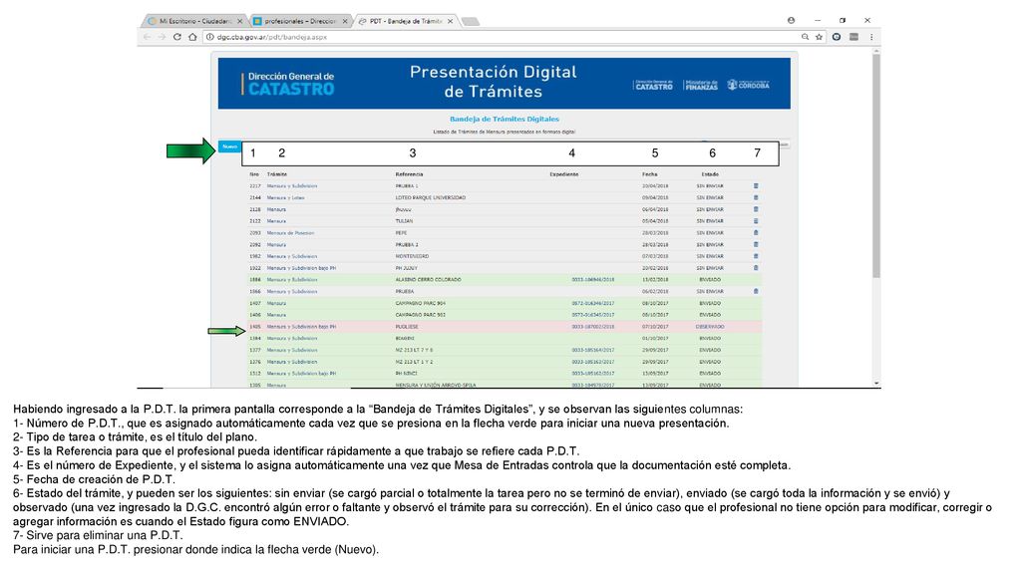The image size is (1021, 574).
Task: Click the trash icon for LOTEO PARQUE UNIVERSIDAD
Action: pyautogui.click(x=756, y=198)
